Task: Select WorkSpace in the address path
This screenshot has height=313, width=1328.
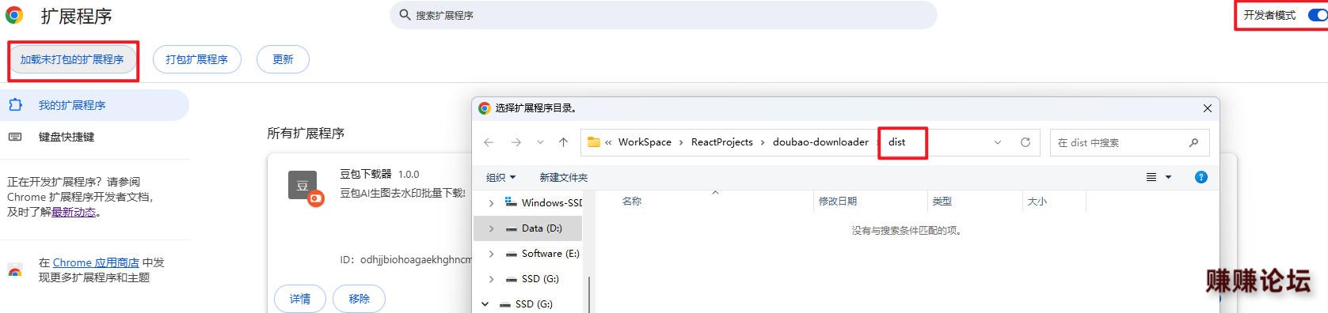Action: pos(645,142)
